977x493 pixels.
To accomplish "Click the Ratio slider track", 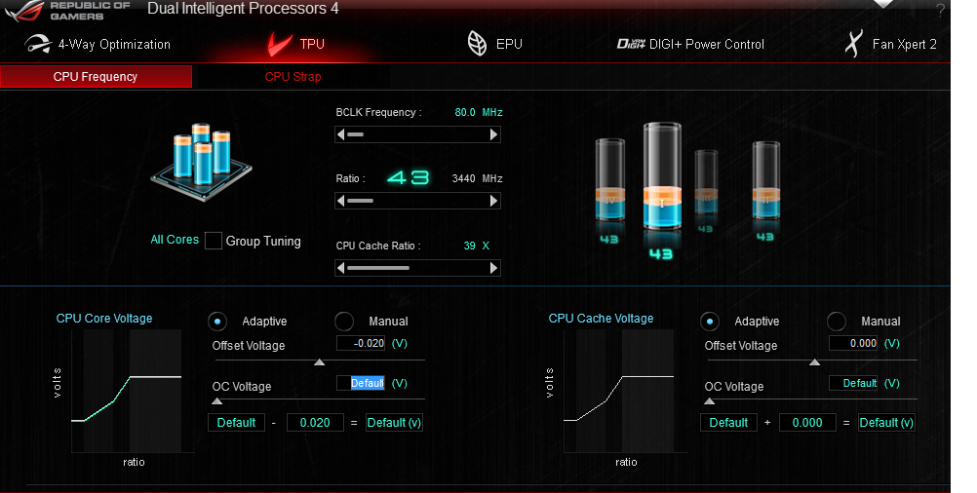I will pos(417,201).
